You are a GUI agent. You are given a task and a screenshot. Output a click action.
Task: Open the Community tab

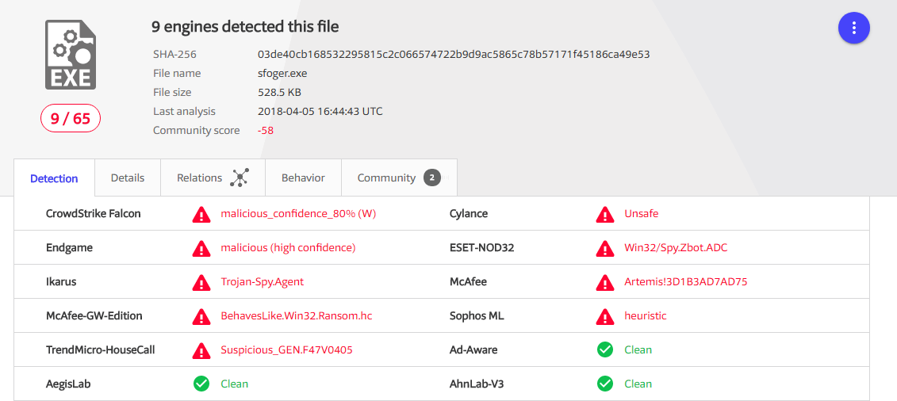click(x=399, y=178)
